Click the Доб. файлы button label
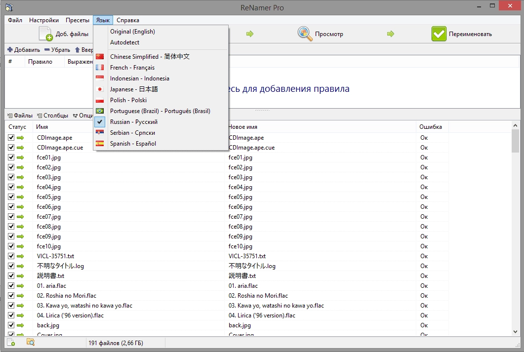The height and width of the screenshot is (352, 524). click(72, 34)
